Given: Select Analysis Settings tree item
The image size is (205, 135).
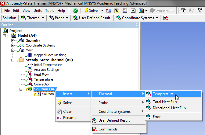Looking at the screenshot, I should (x=46, y=70).
